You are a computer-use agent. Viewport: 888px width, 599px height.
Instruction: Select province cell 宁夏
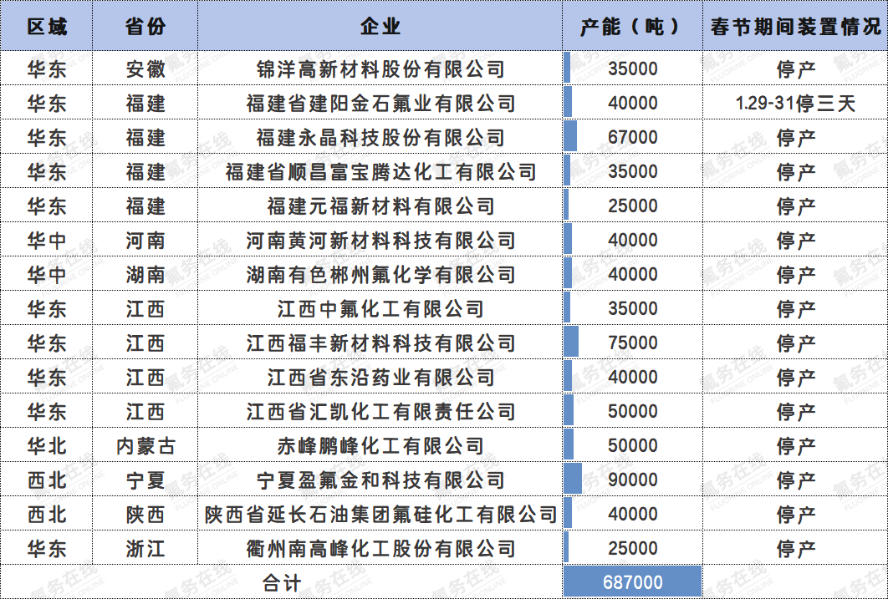145,480
